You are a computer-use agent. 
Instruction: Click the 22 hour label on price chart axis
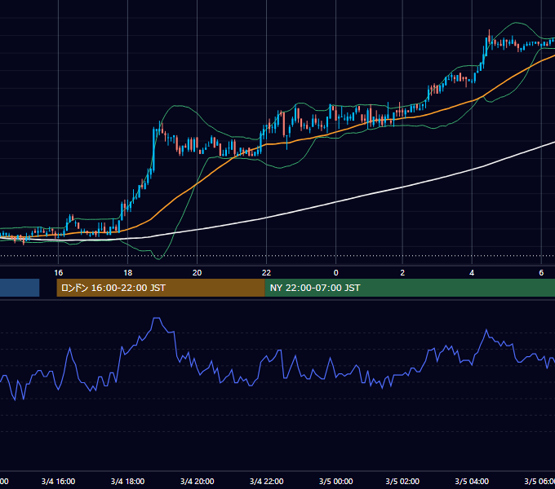[x=266, y=273]
